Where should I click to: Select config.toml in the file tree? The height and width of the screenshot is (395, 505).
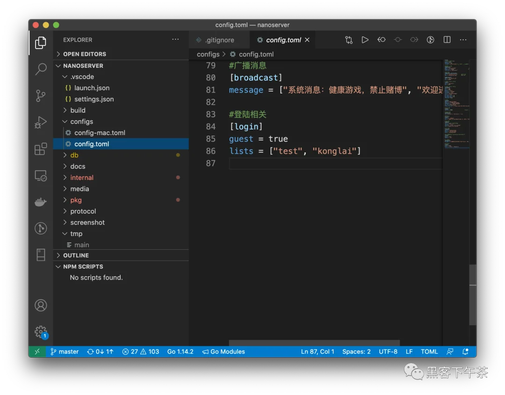(x=121, y=144)
